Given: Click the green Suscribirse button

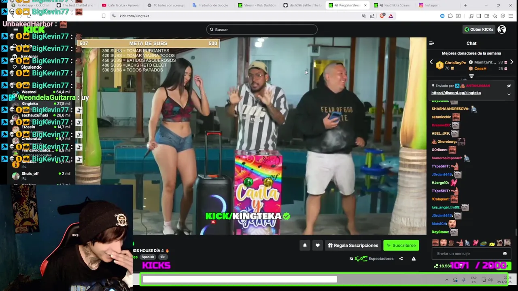Looking at the screenshot, I should (x=401, y=245).
